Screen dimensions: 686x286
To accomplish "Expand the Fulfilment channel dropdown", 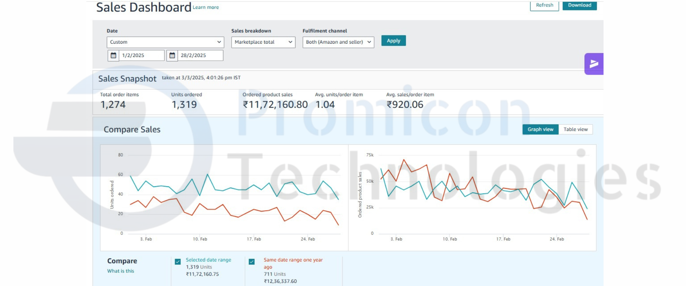I will 338,42.
